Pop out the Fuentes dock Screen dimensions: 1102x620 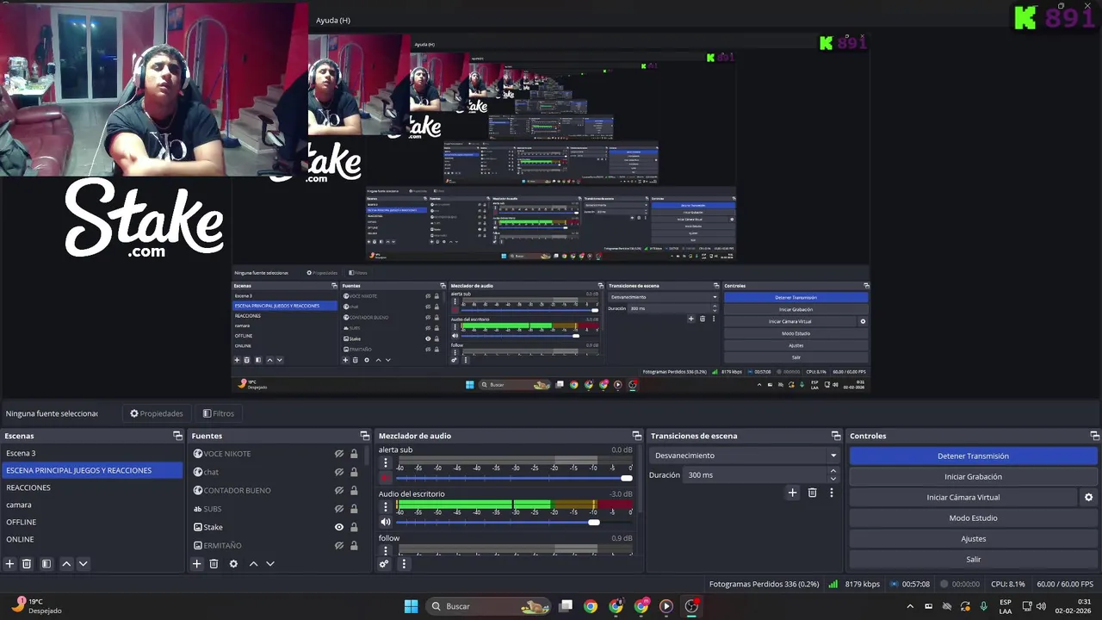364,436
